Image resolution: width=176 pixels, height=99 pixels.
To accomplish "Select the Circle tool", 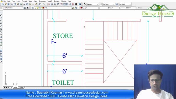I will click(1, 29).
